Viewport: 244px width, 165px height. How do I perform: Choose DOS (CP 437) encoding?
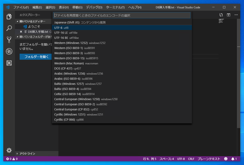click(122, 68)
